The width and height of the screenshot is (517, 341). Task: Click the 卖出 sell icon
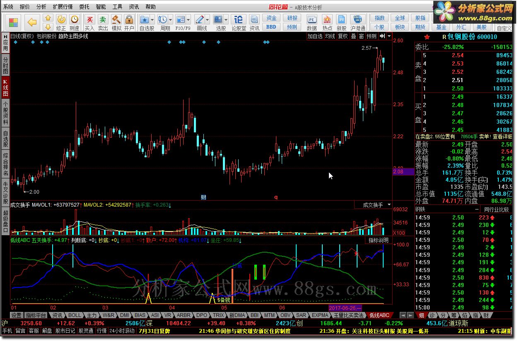pyautogui.click(x=103, y=22)
